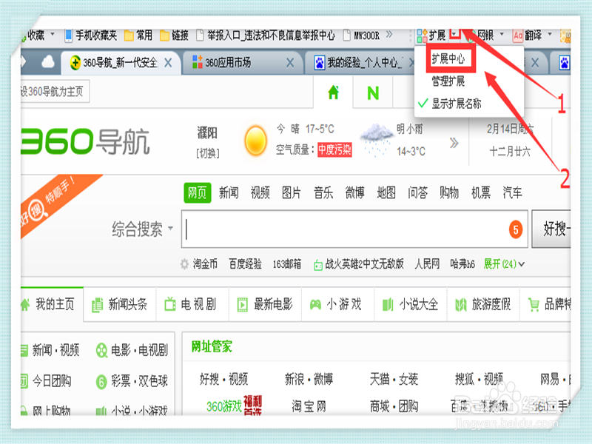Open 新浪·微博 site link
Image resolution: width=592 pixels, height=444 pixels.
coord(309,379)
